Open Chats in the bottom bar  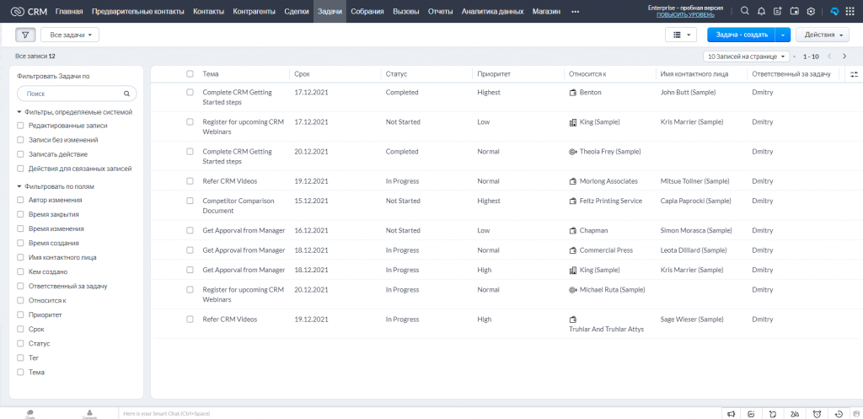click(29, 413)
